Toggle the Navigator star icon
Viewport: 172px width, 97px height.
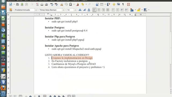pos(114,4)
